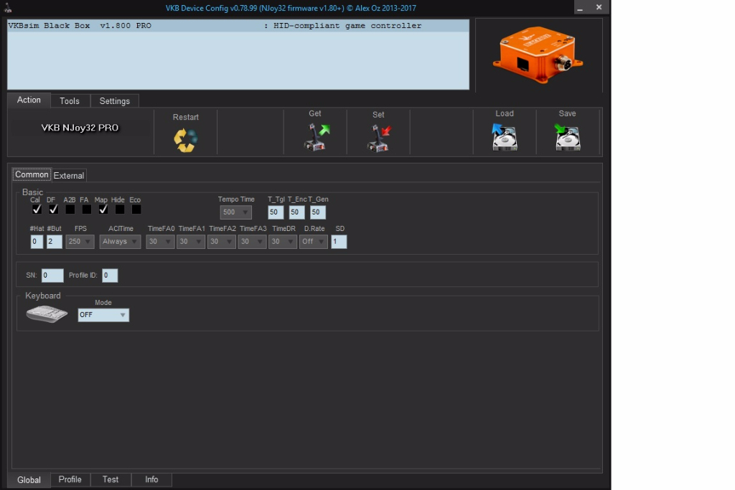
Task: Enable the FA checkbox
Action: click(x=87, y=209)
